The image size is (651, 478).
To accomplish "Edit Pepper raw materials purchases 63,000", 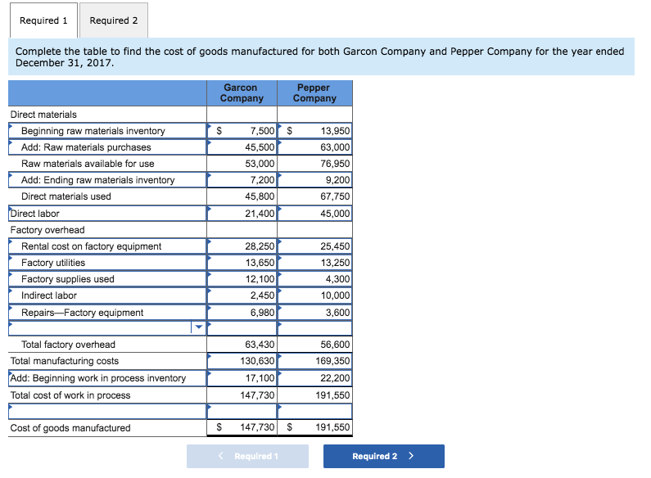I will coord(314,147).
